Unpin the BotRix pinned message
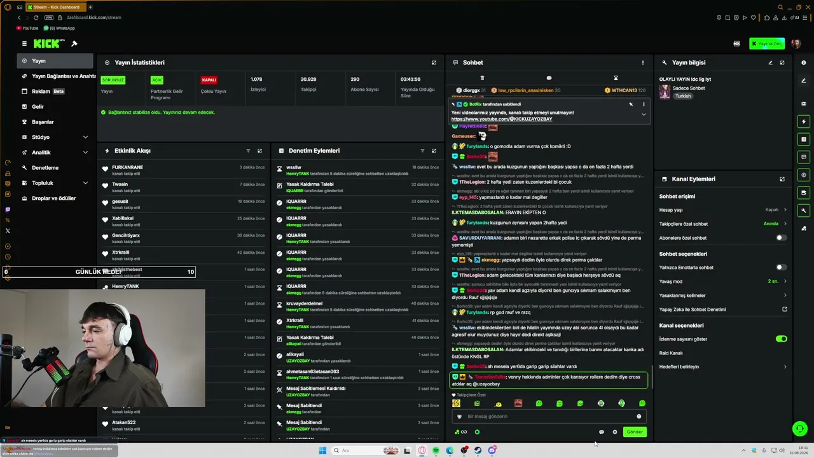The width and height of the screenshot is (814, 458). pos(631,104)
